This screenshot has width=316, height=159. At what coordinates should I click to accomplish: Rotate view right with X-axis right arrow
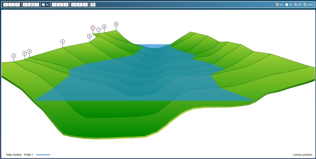(x=66, y=5)
